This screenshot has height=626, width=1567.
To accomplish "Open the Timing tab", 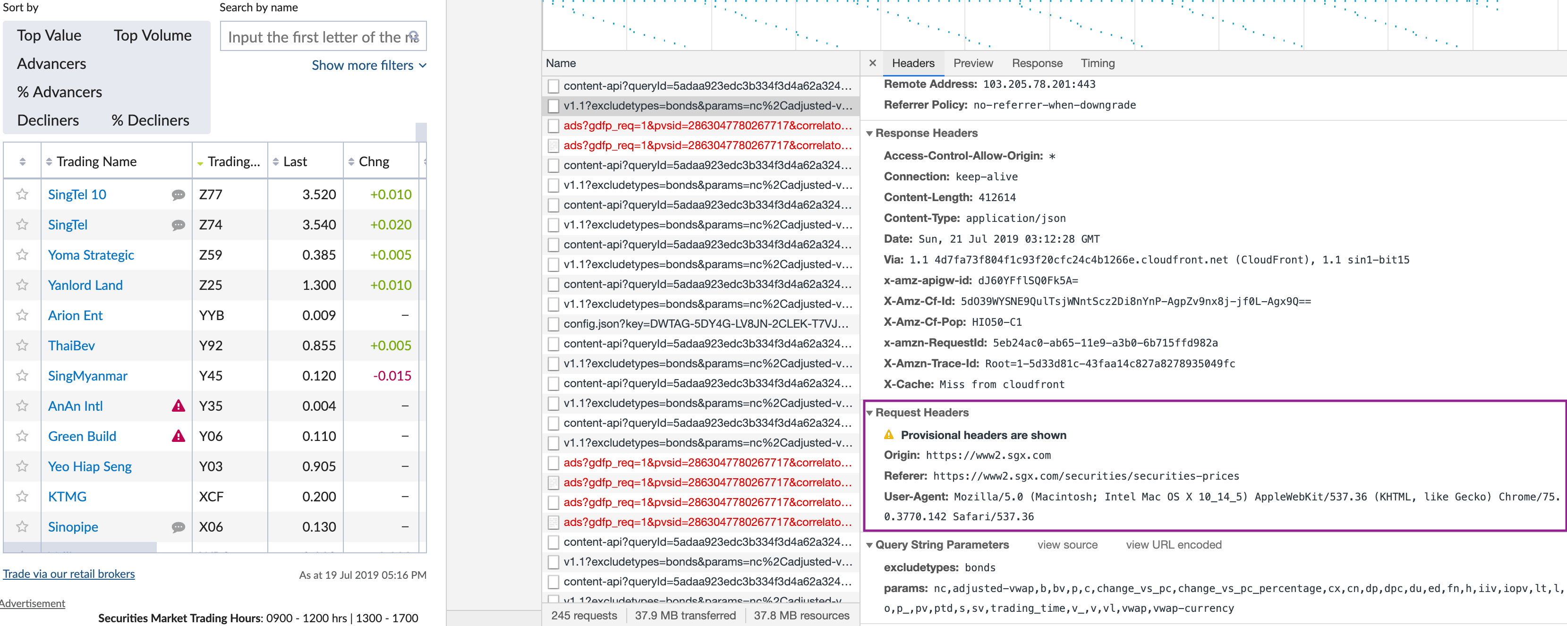I will tap(1097, 63).
